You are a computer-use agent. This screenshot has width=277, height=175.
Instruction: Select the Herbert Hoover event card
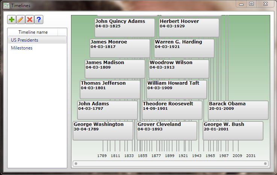click(189, 28)
